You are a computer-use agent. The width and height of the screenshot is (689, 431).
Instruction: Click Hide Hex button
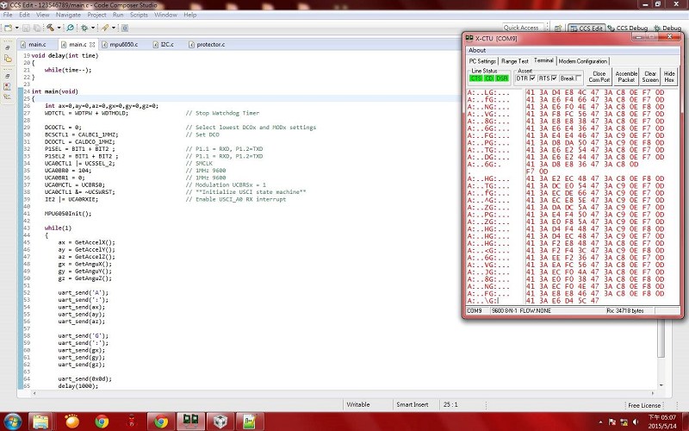(669, 77)
